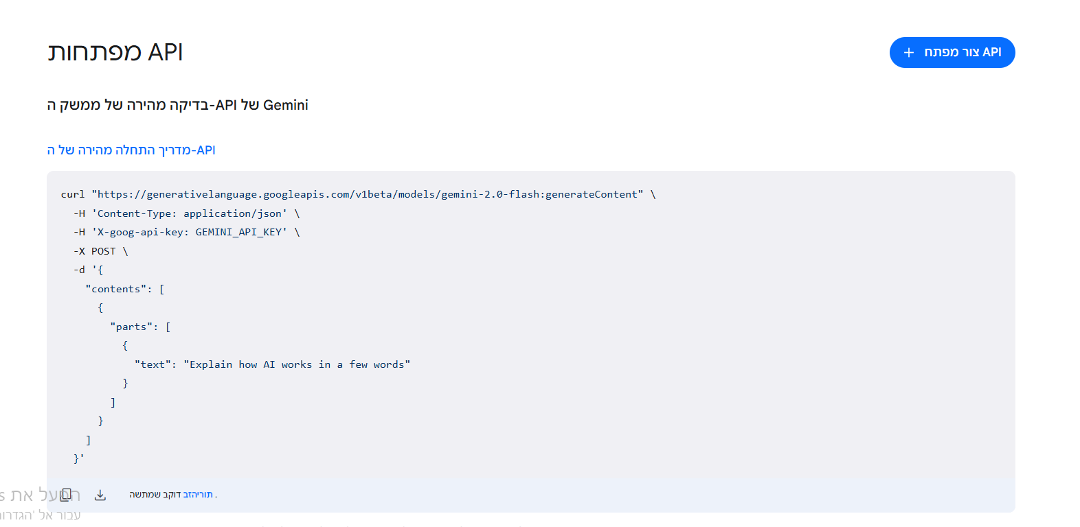Click the 'מפתחות API' page heading
The width and height of the screenshot is (1080, 527).
[115, 52]
